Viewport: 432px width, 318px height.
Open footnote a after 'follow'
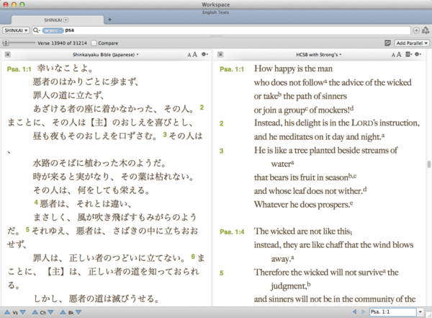(x=325, y=81)
